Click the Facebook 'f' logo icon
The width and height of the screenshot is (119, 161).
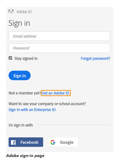[x=13, y=143]
